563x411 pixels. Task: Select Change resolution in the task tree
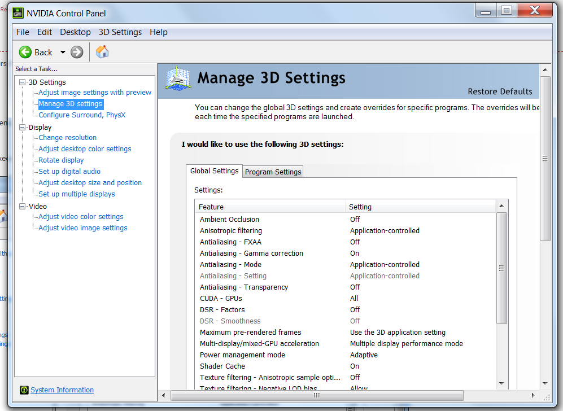pos(67,138)
